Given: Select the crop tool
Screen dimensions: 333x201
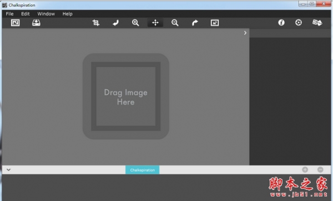Looking at the screenshot, I should (x=96, y=23).
